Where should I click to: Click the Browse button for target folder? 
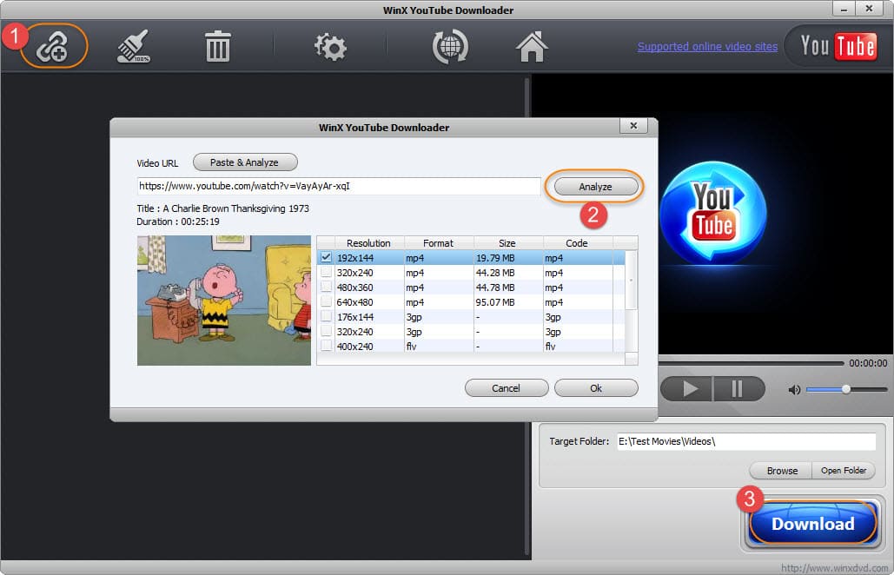pyautogui.click(x=782, y=471)
